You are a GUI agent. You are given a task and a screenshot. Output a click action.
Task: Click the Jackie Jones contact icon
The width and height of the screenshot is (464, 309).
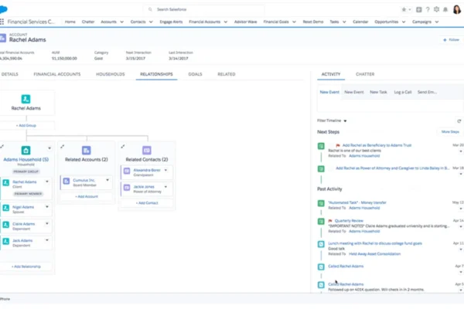pos(127,188)
